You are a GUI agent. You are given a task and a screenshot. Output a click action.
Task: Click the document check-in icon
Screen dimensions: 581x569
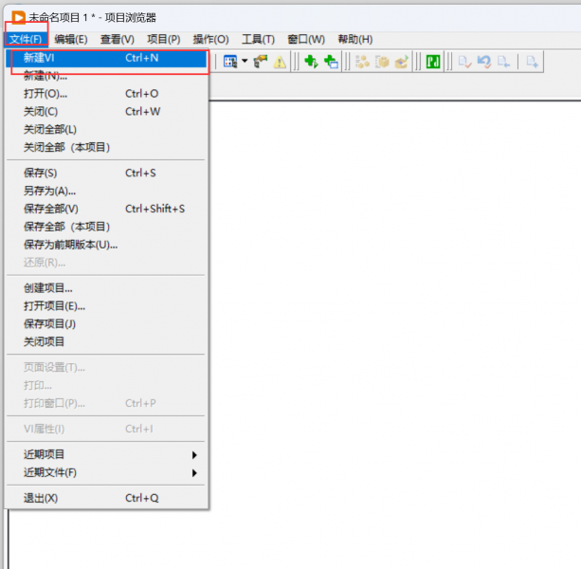(x=464, y=62)
